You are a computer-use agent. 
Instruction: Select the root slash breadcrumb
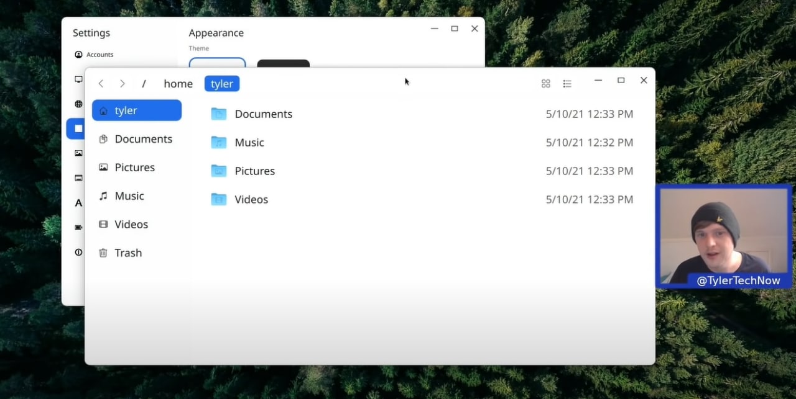pyautogui.click(x=144, y=84)
